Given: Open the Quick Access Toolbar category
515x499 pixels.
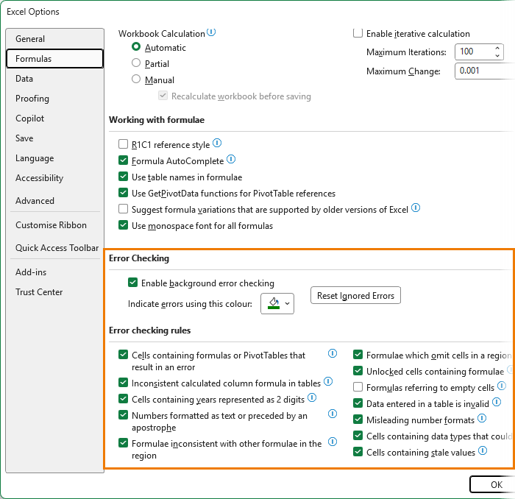Looking at the screenshot, I should 55,248.
